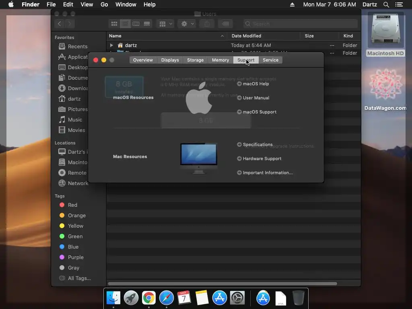Open Finder action gear menu

187,24
